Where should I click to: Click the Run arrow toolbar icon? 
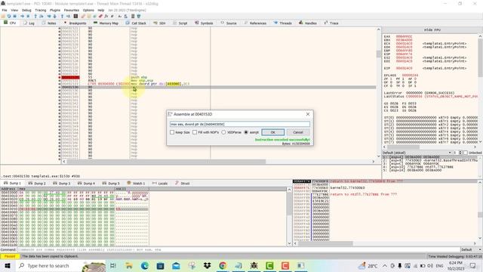click(23, 16)
